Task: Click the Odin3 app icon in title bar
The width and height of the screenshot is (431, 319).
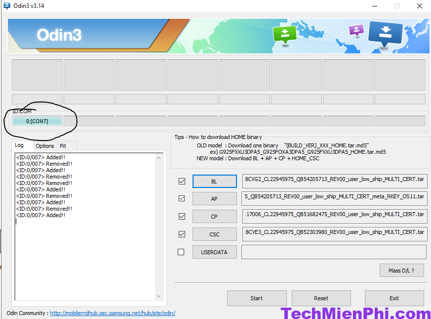Action: [7, 6]
